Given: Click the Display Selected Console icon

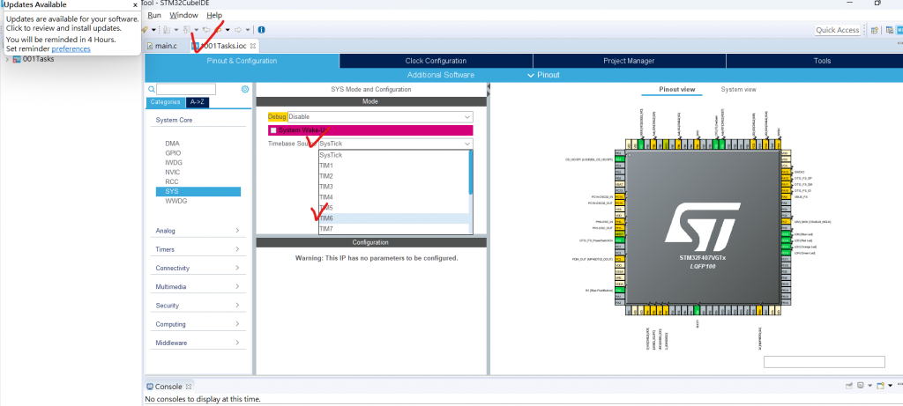Looking at the screenshot, I should point(861,386).
